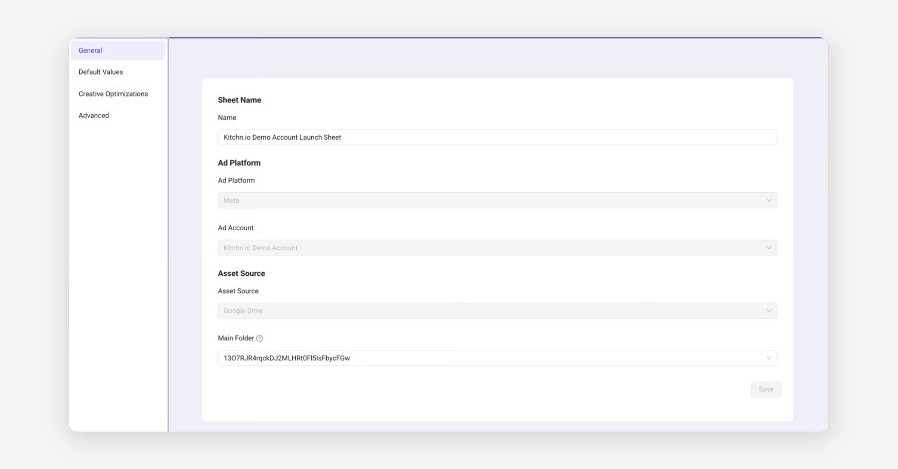
Task: Open the Main Folder ID combo box
Action: point(497,358)
